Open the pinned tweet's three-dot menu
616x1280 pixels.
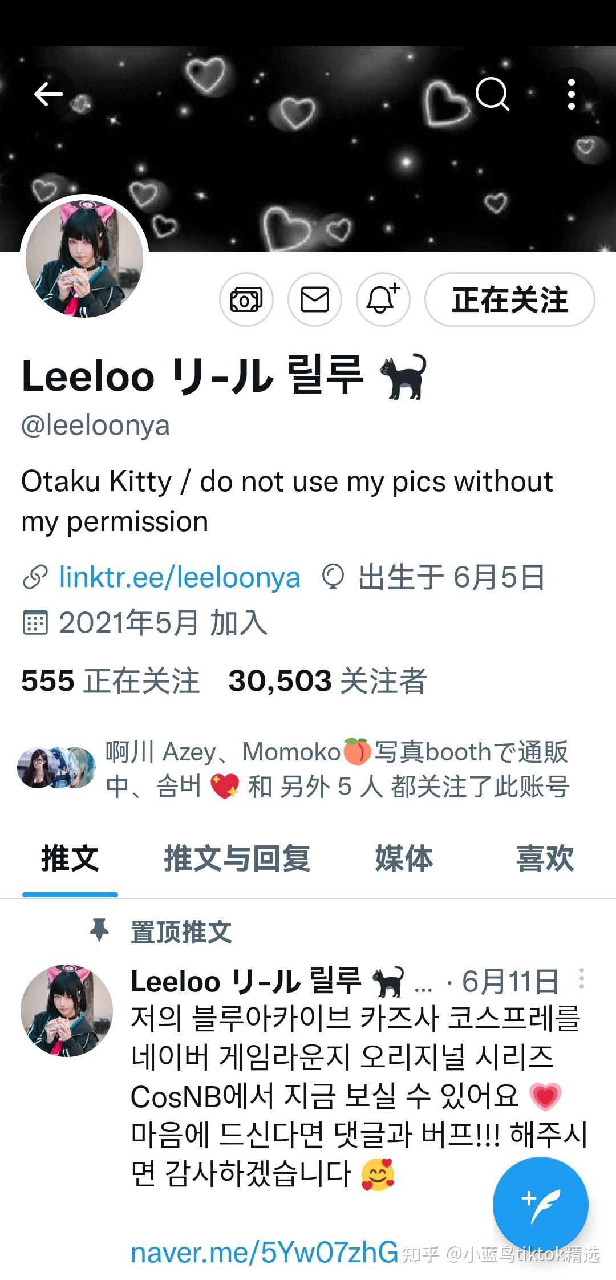pyautogui.click(x=581, y=978)
